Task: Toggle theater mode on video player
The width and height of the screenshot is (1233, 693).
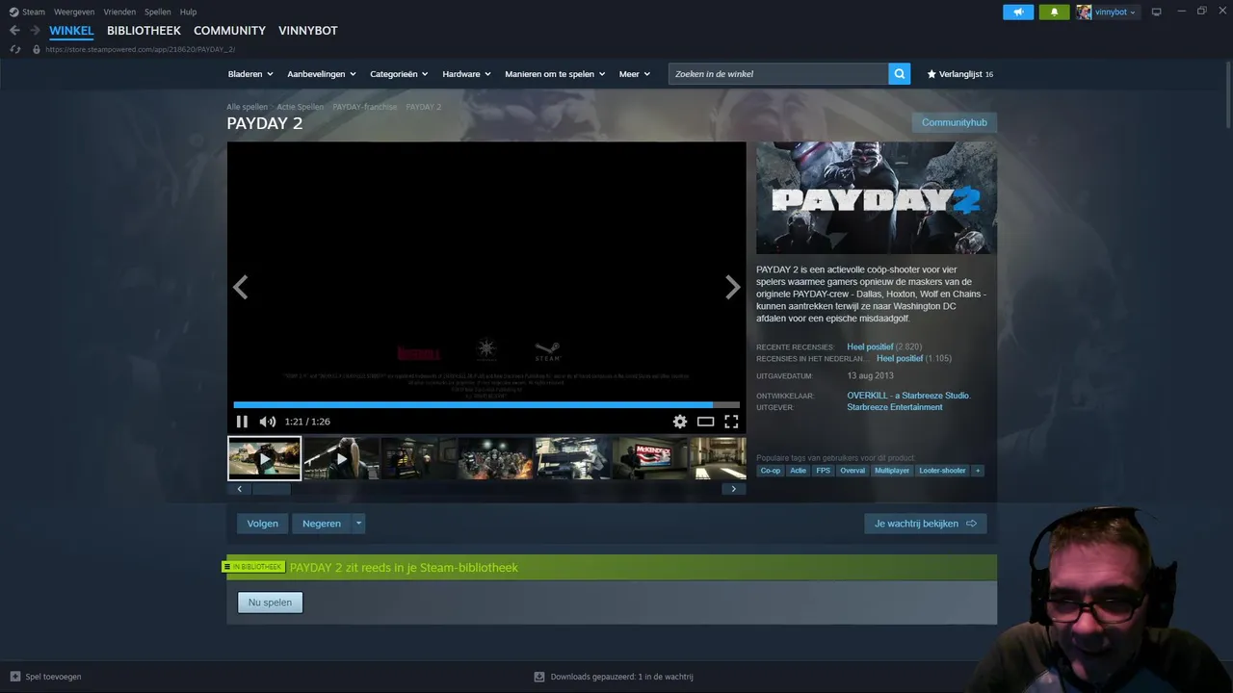Action: pyautogui.click(x=706, y=422)
